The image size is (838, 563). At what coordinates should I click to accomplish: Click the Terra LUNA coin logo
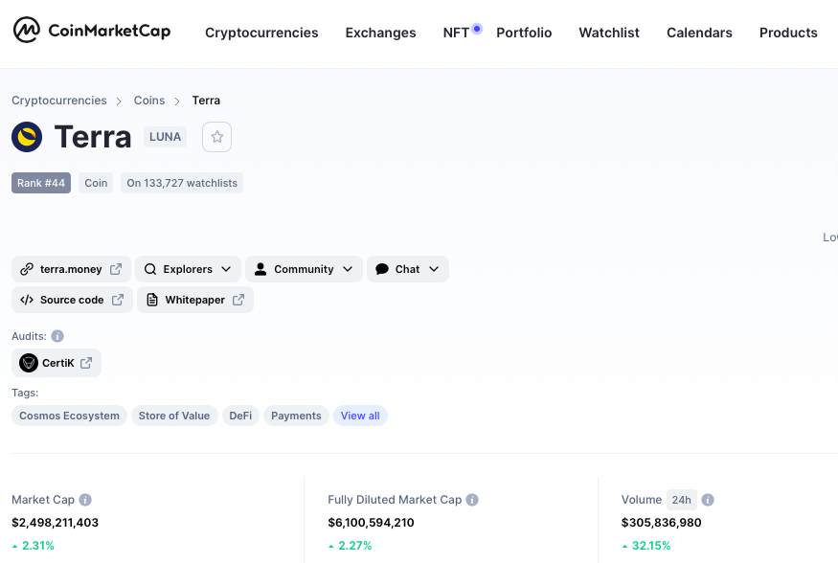pos(27,137)
